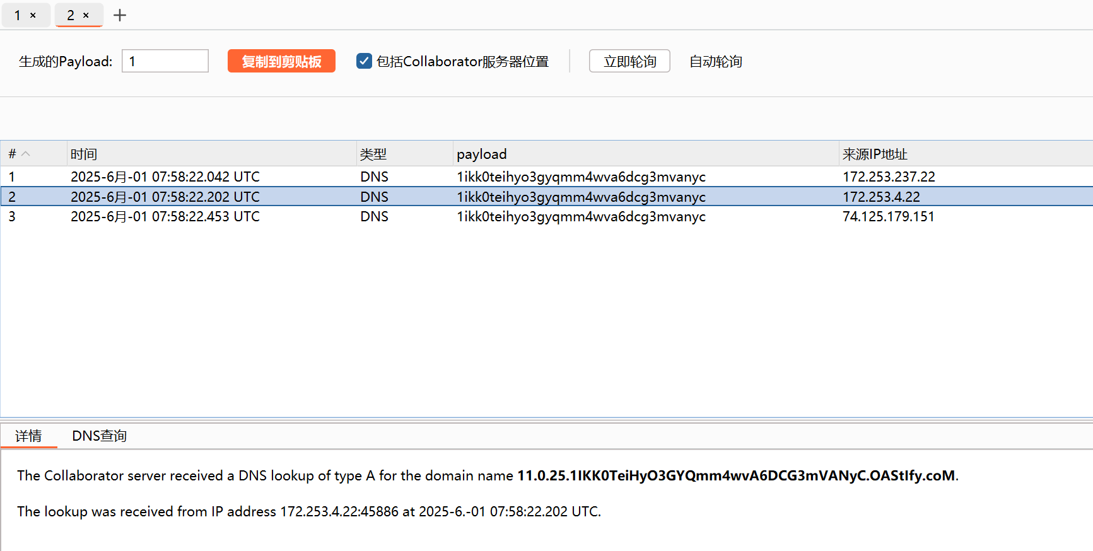Screen dimensions: 1093x551
Task: Close tab 1 with its x icon
Action: tap(33, 15)
